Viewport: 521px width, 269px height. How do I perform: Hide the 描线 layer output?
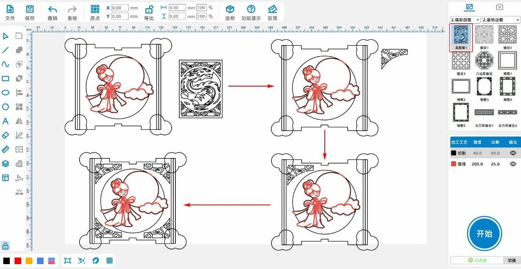tap(513, 164)
